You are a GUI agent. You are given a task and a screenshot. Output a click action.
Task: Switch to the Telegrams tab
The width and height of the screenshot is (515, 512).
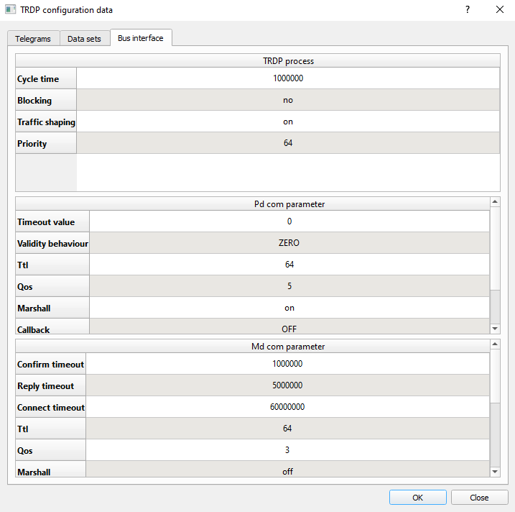(x=33, y=39)
